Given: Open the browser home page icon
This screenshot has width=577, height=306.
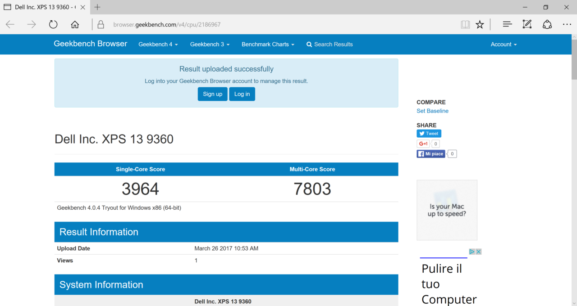Looking at the screenshot, I should tap(75, 24).
